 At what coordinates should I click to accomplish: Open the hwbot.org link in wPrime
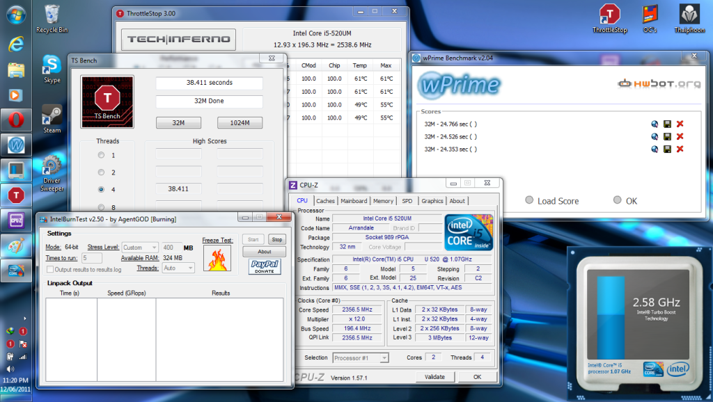(x=659, y=83)
